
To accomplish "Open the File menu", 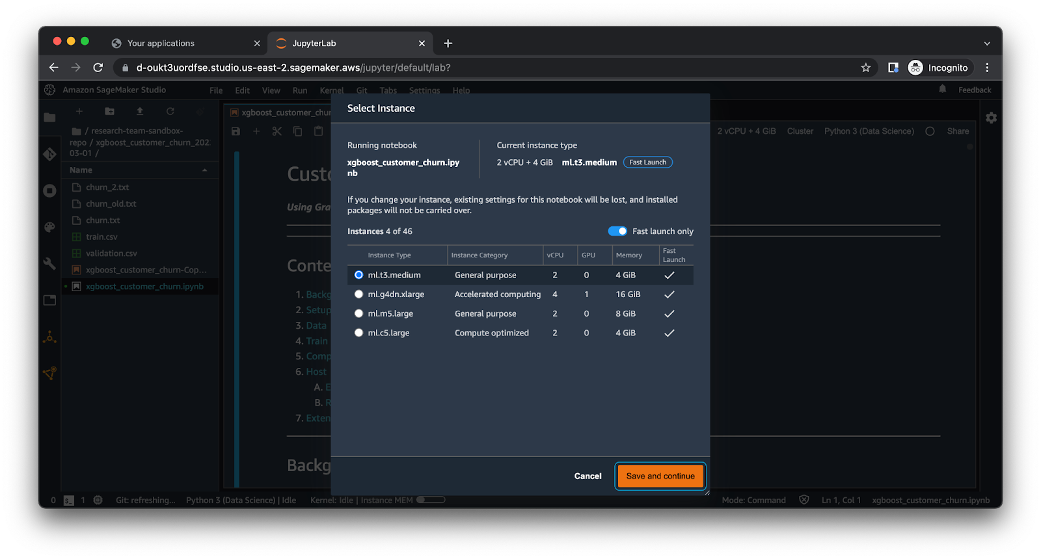I will pyautogui.click(x=216, y=90).
